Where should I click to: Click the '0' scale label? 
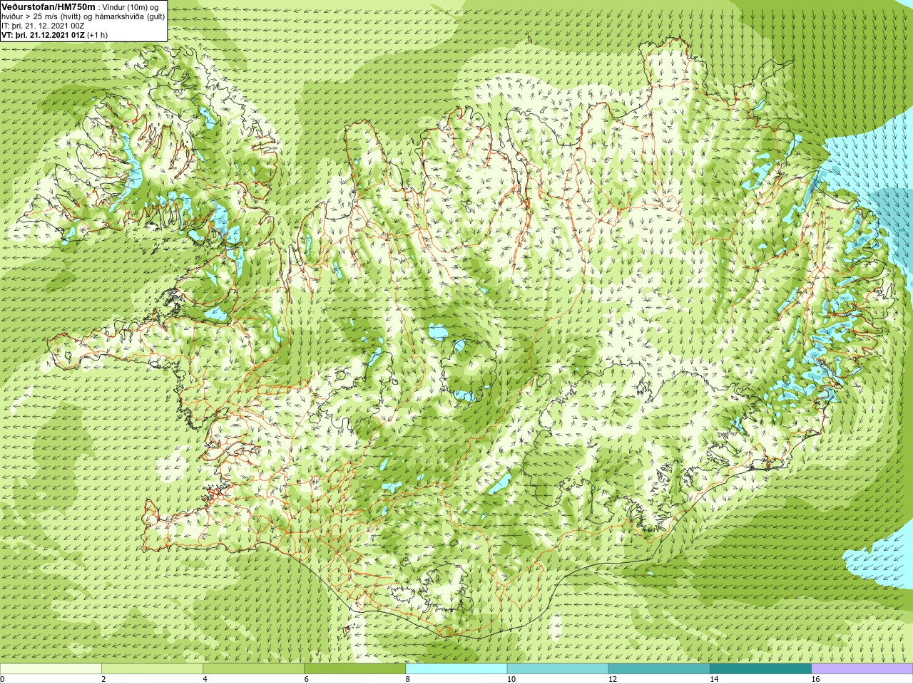pyautogui.click(x=2, y=679)
